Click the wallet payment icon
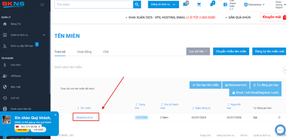 (225, 5)
